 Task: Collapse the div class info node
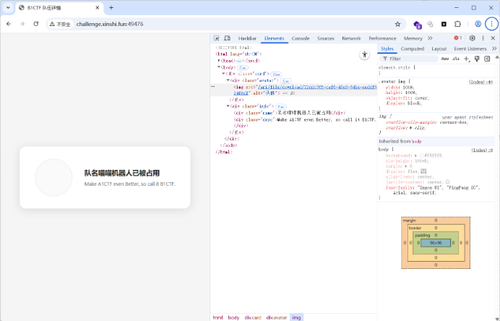pos(229,106)
